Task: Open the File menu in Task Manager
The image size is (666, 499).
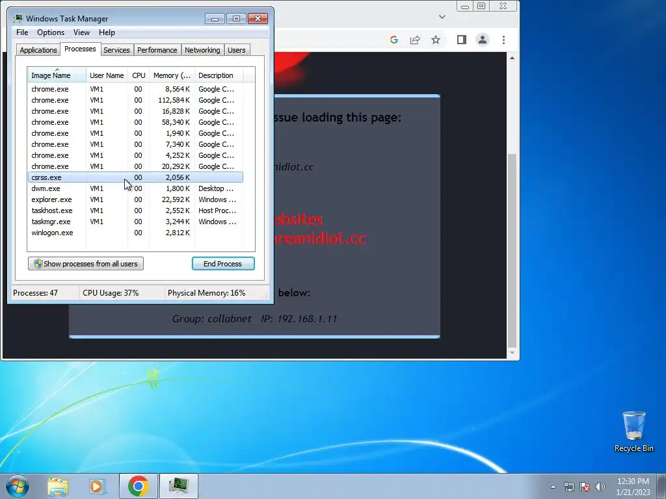Action: 22,32
